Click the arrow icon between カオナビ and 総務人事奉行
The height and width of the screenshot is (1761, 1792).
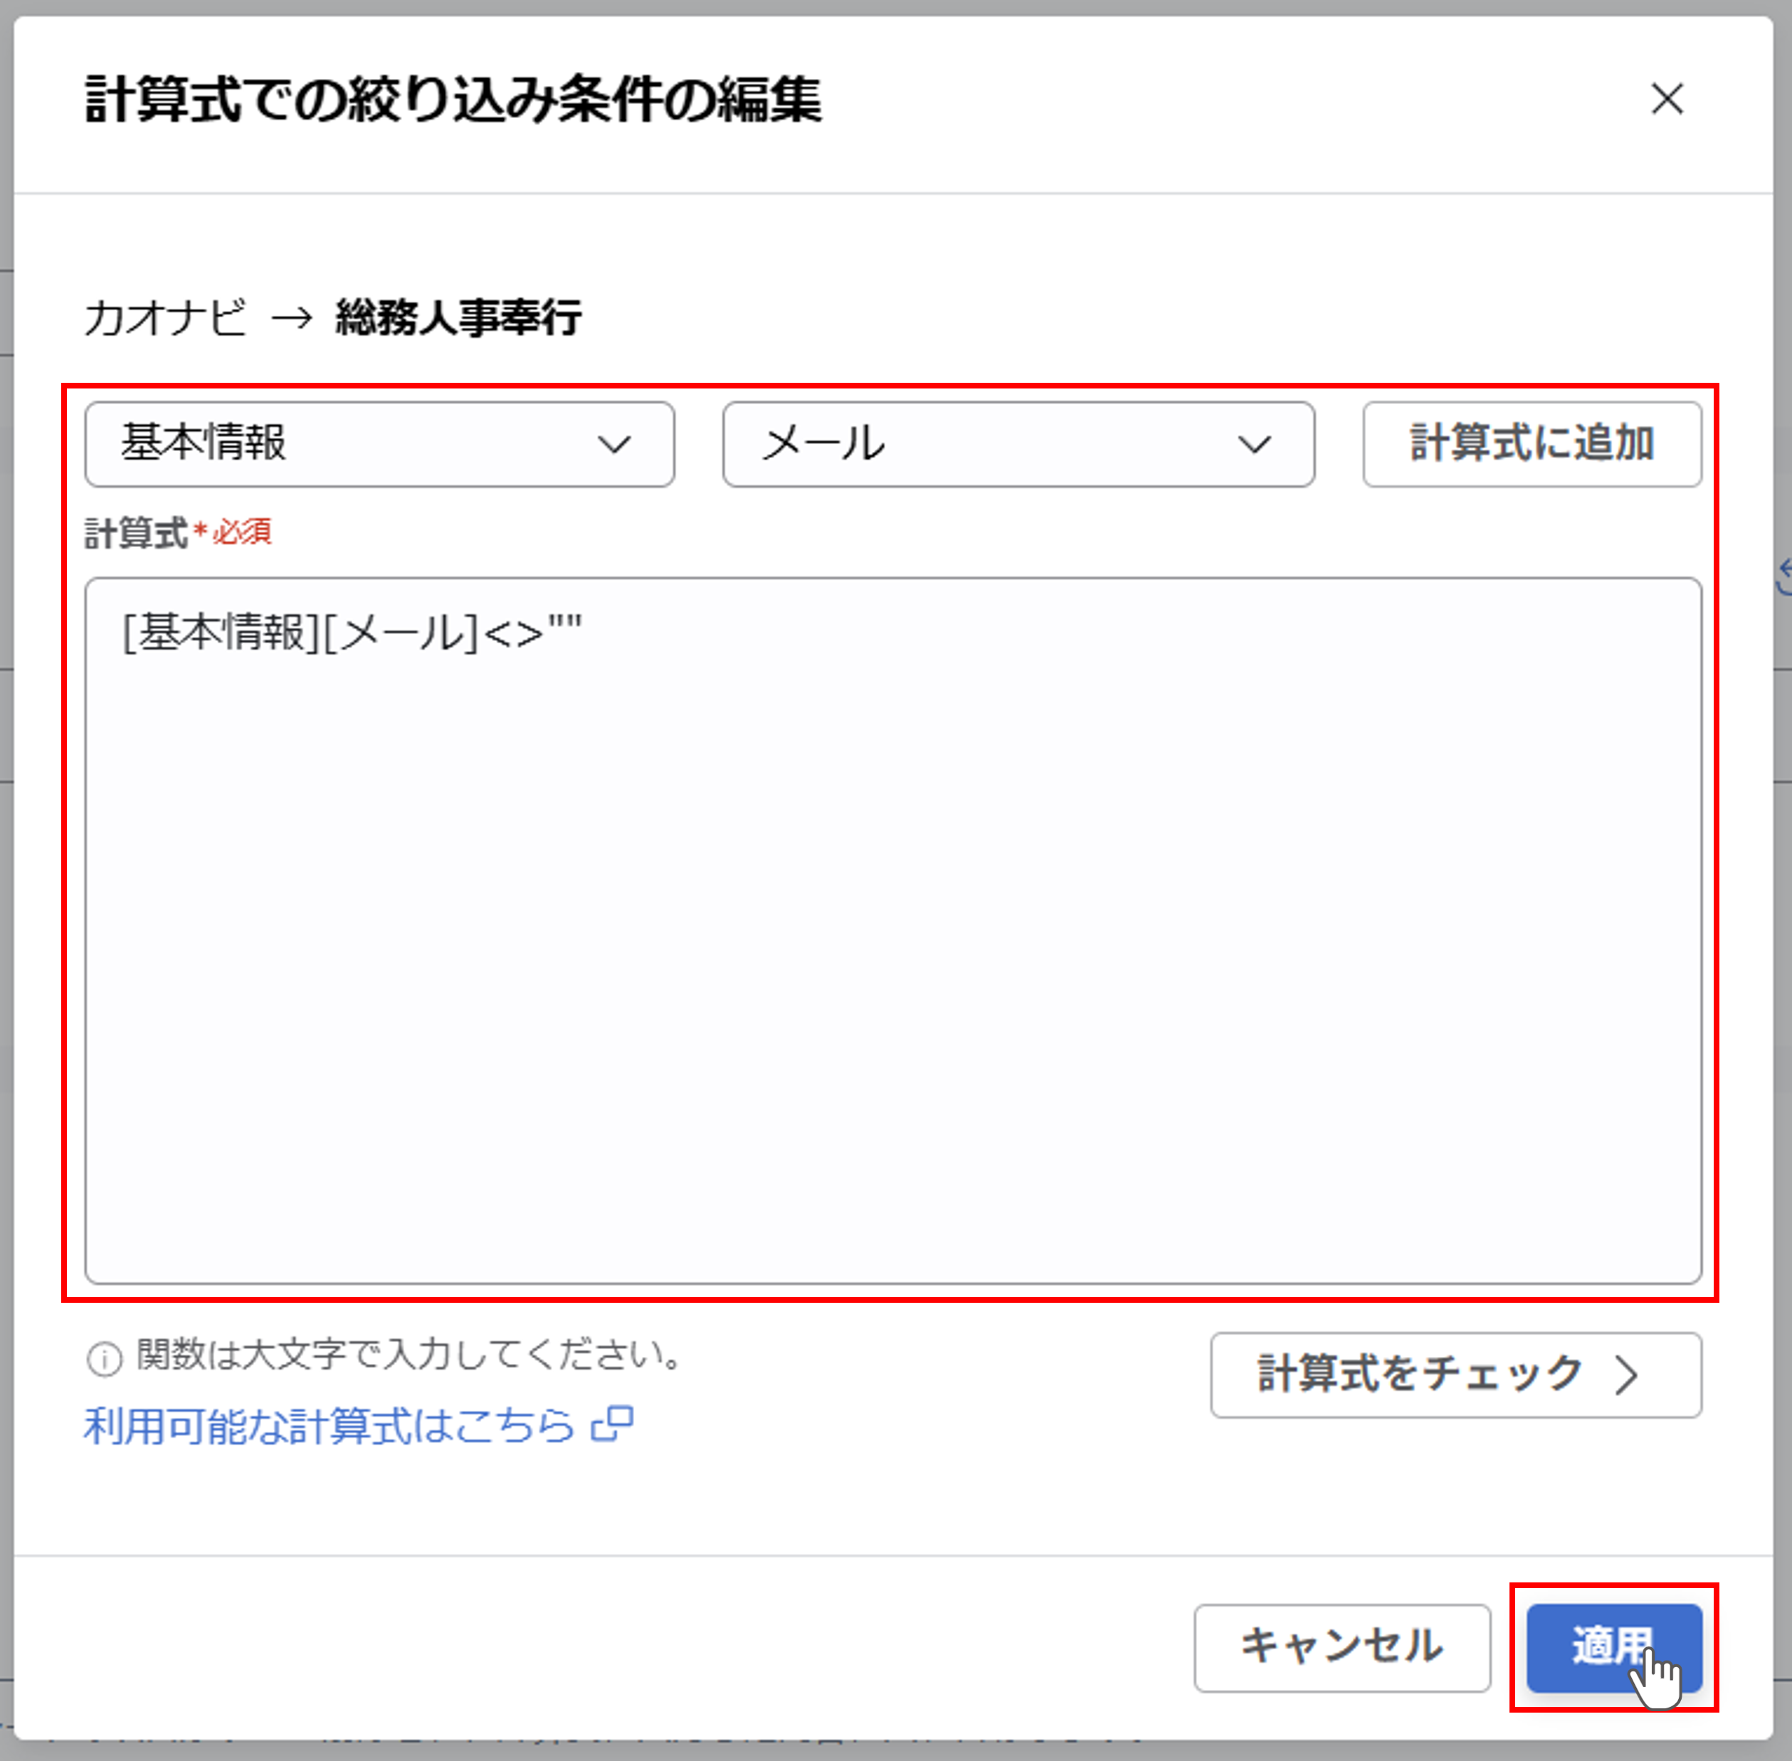point(292,318)
